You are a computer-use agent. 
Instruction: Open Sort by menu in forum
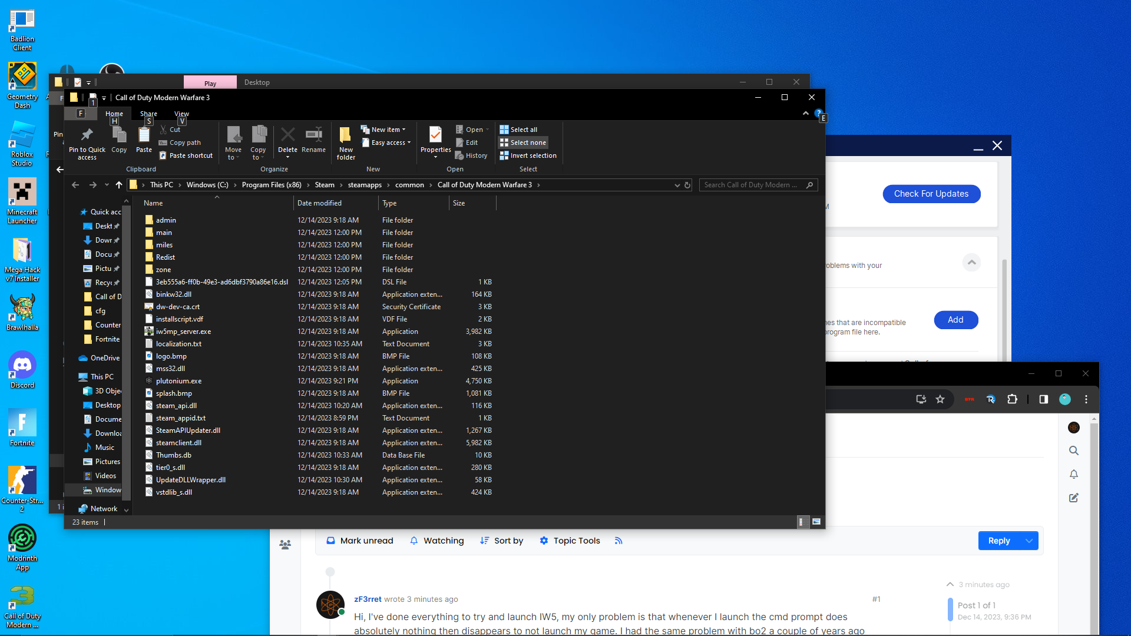coord(501,541)
